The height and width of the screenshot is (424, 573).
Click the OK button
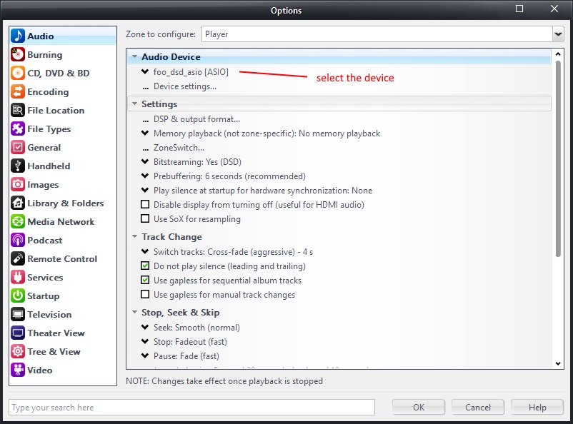pos(419,407)
